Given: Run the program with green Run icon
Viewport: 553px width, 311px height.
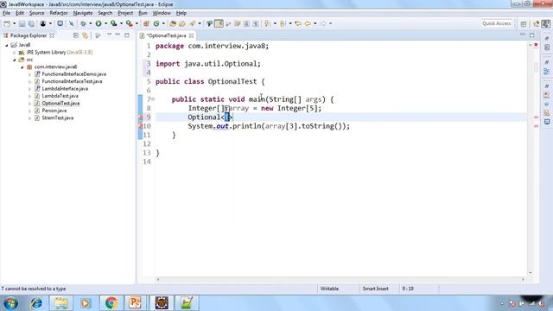Looking at the screenshot, I should click(x=99, y=23).
